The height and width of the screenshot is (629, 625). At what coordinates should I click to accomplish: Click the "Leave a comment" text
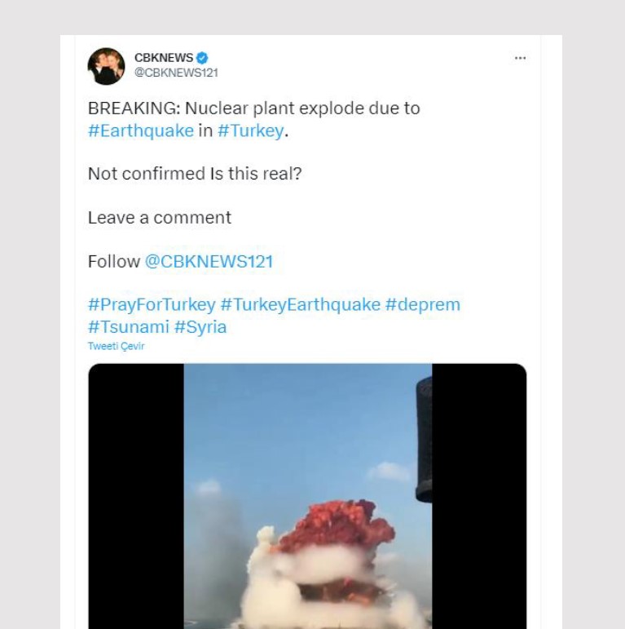click(x=160, y=218)
